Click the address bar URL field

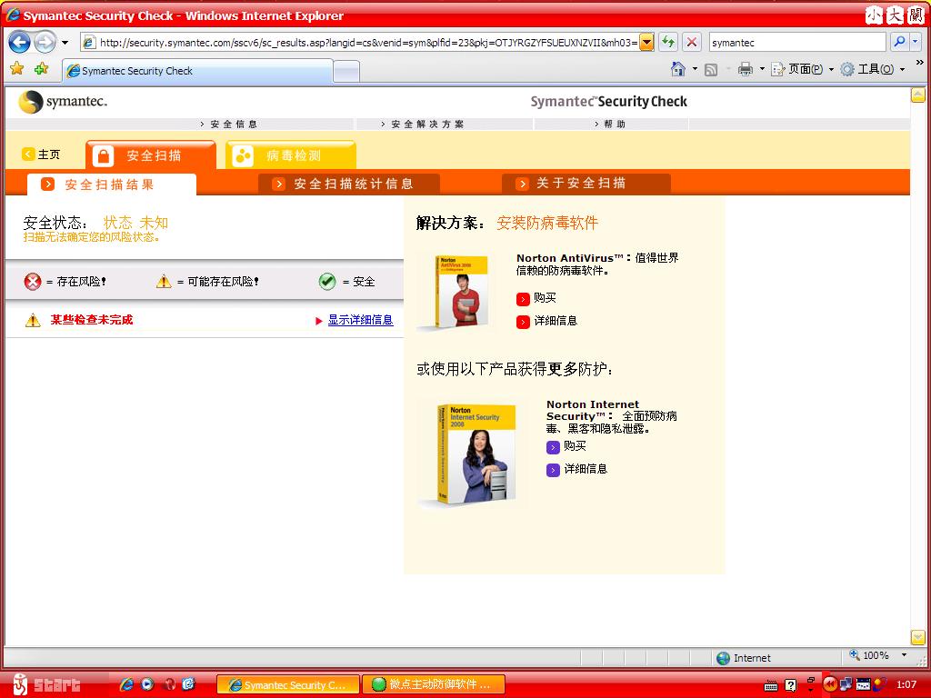361,42
